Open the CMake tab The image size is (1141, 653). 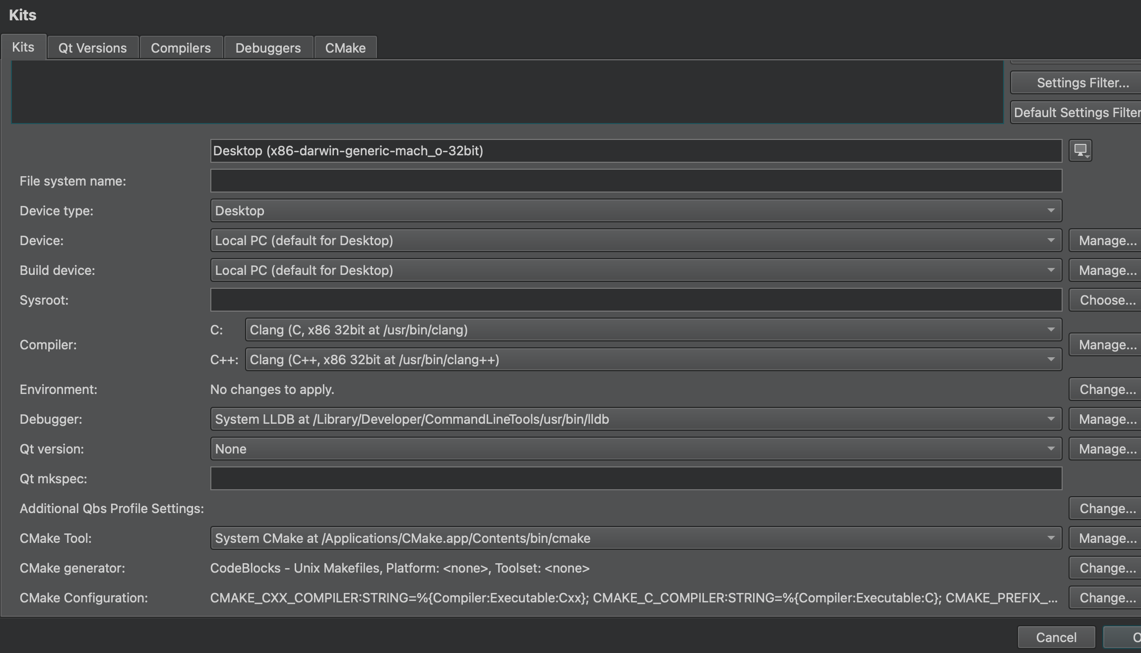click(346, 48)
